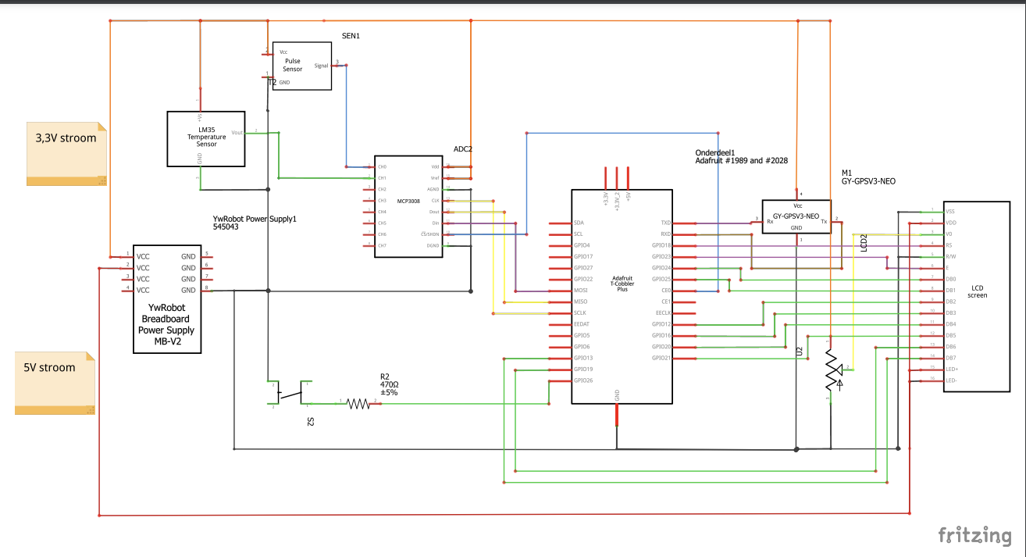Click the V0 pin on the LCD

click(933, 234)
